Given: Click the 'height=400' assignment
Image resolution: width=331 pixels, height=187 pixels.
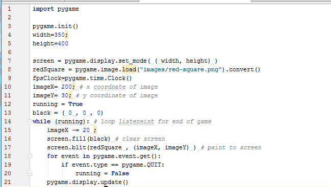Looking at the screenshot, I should (x=50, y=43).
